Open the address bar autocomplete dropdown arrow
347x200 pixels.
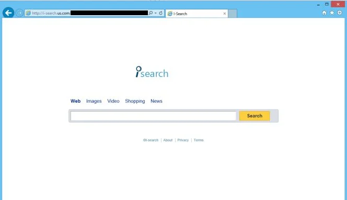pos(156,13)
